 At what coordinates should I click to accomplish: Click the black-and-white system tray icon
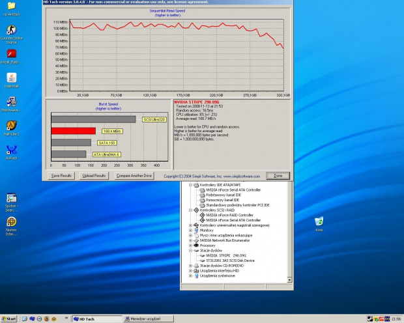(x=370, y=319)
